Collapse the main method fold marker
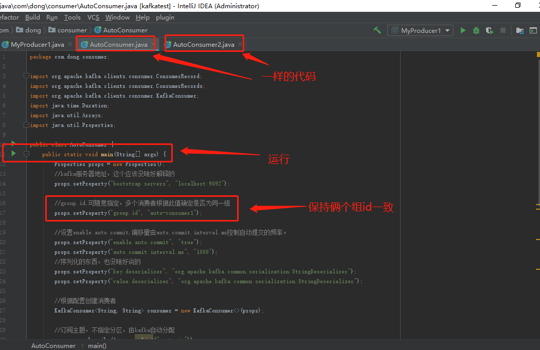The width and height of the screenshot is (540, 350). click(26, 154)
